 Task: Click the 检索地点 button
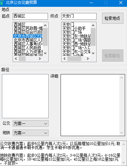(113, 18)
